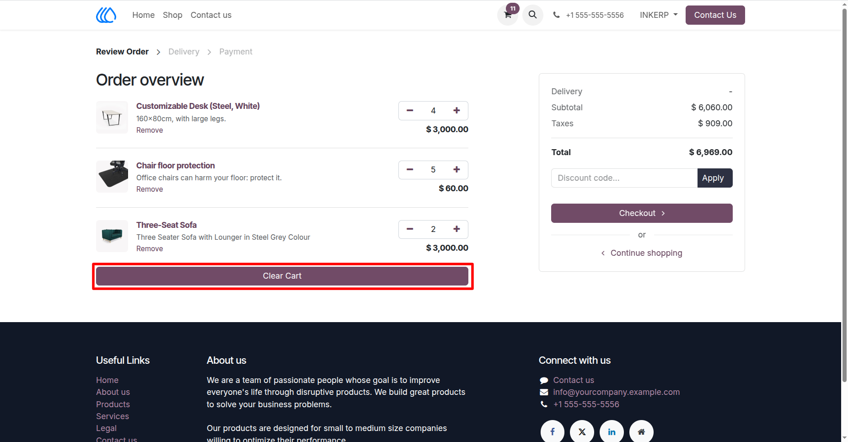The height and width of the screenshot is (442, 848).
Task: Click the search magnifier icon
Action: [x=533, y=15]
